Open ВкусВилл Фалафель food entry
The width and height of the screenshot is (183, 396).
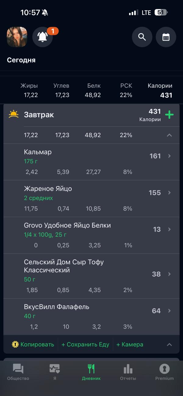pyautogui.click(x=56, y=307)
